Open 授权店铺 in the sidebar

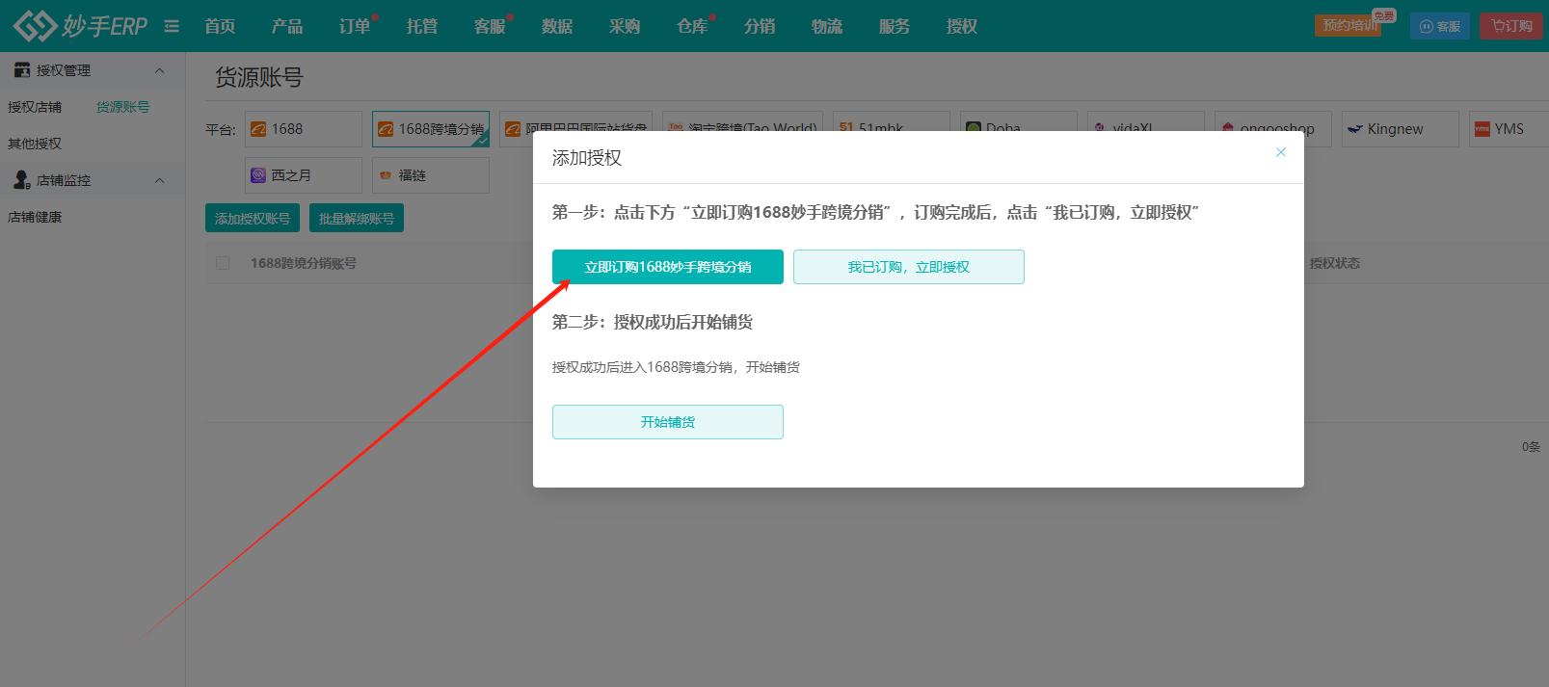[x=35, y=107]
